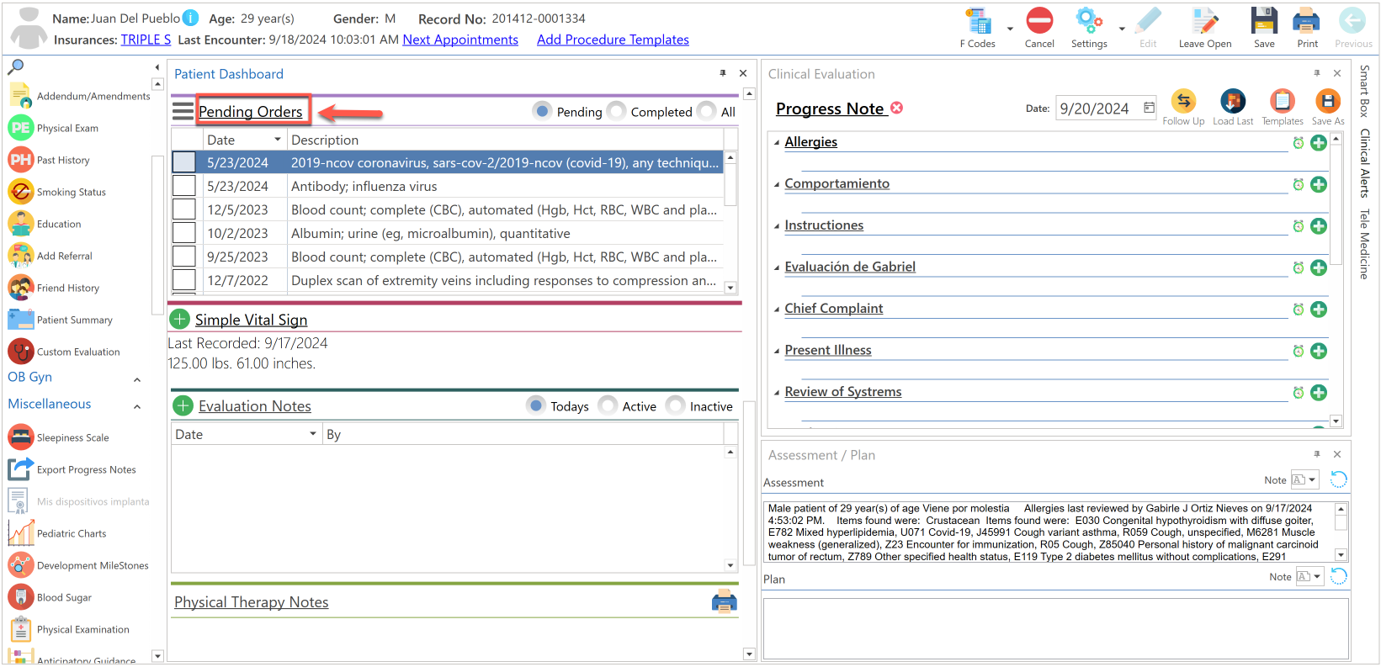This screenshot has height=667, width=1381.
Task: Open the search magnifier in sidebar
Action: tap(16, 66)
